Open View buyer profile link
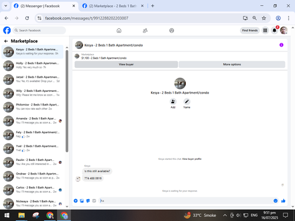 coord(192,159)
